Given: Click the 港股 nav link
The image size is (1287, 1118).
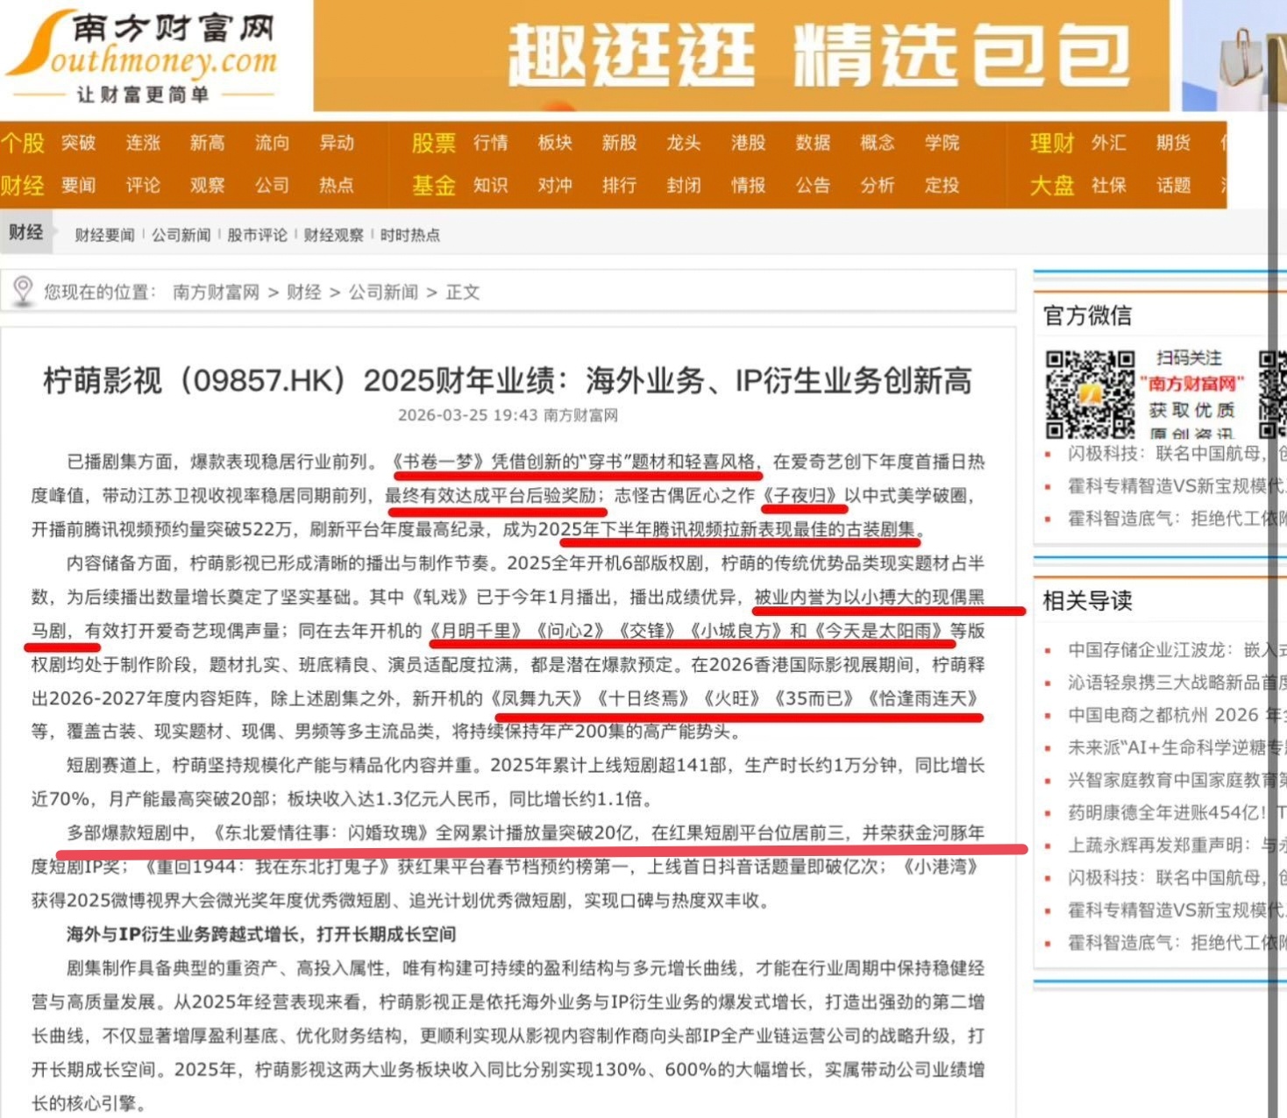Looking at the screenshot, I should click(x=749, y=143).
